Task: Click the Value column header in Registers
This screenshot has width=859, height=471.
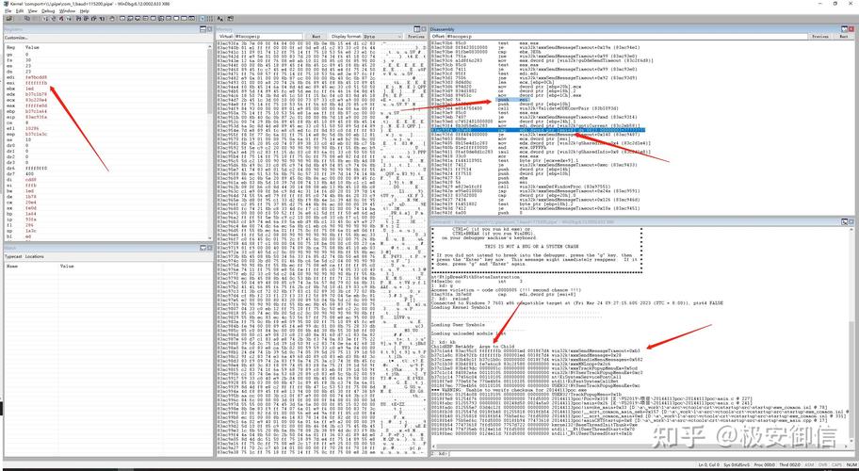Action: [x=32, y=47]
